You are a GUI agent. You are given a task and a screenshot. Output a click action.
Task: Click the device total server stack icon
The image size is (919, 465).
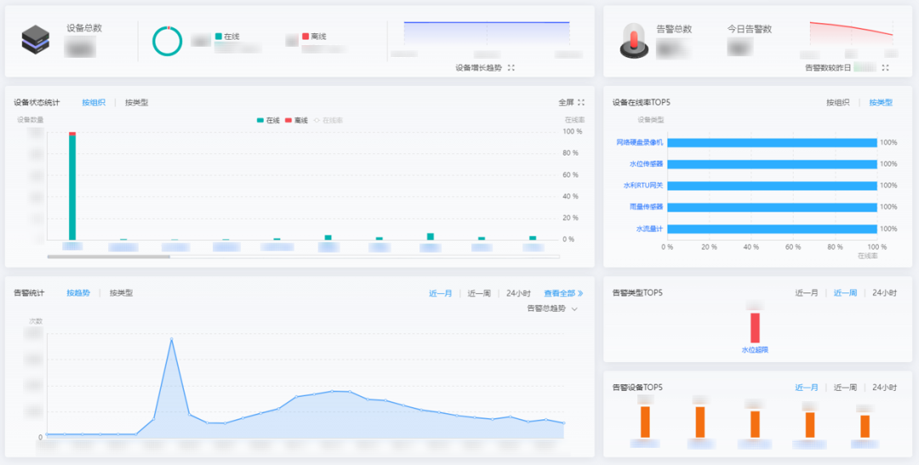click(37, 39)
